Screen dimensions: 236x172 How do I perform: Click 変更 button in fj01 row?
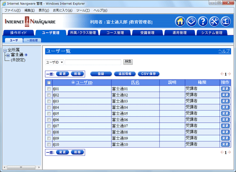coord(225,89)
